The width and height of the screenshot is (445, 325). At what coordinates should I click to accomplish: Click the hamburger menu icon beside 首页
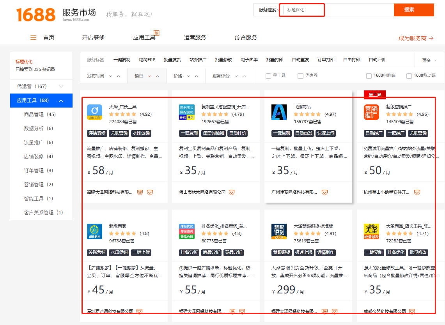(x=34, y=38)
